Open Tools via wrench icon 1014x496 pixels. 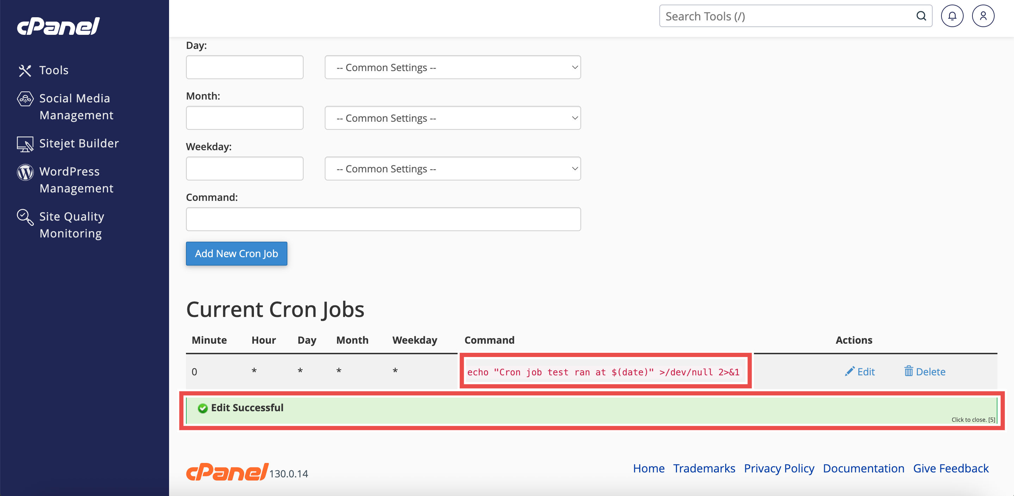(25, 70)
